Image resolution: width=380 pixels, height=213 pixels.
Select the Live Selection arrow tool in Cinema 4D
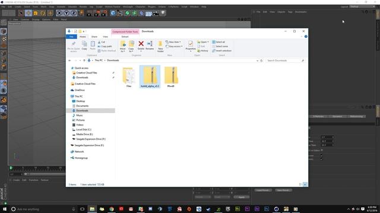tap(21, 13)
